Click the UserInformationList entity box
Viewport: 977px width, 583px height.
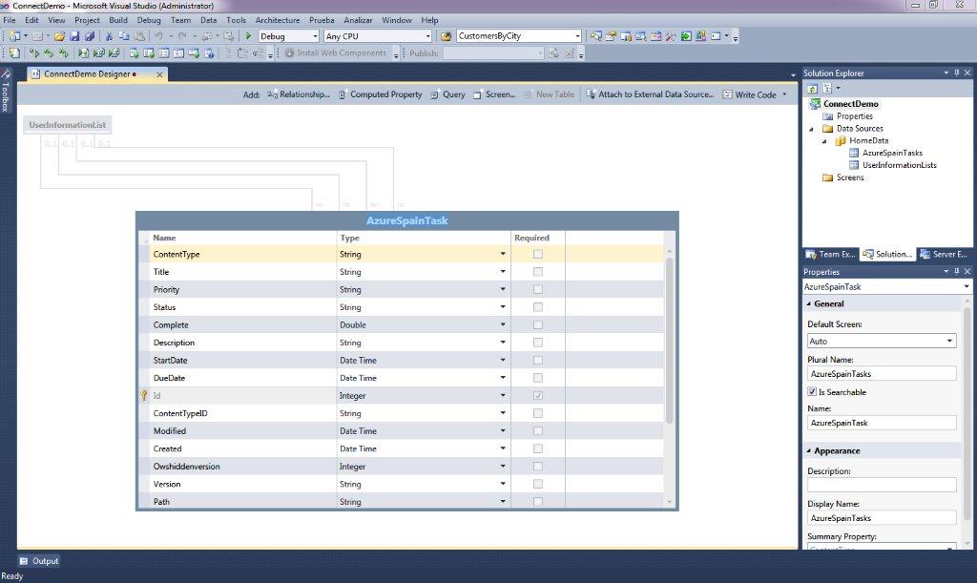tap(68, 125)
